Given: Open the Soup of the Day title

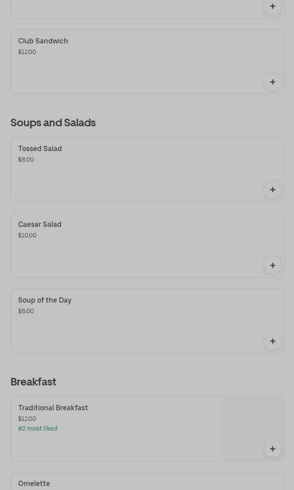Looking at the screenshot, I should click(x=45, y=300).
